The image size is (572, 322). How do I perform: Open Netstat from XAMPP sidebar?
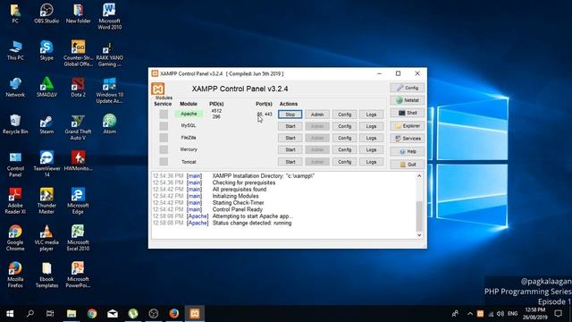(x=408, y=100)
